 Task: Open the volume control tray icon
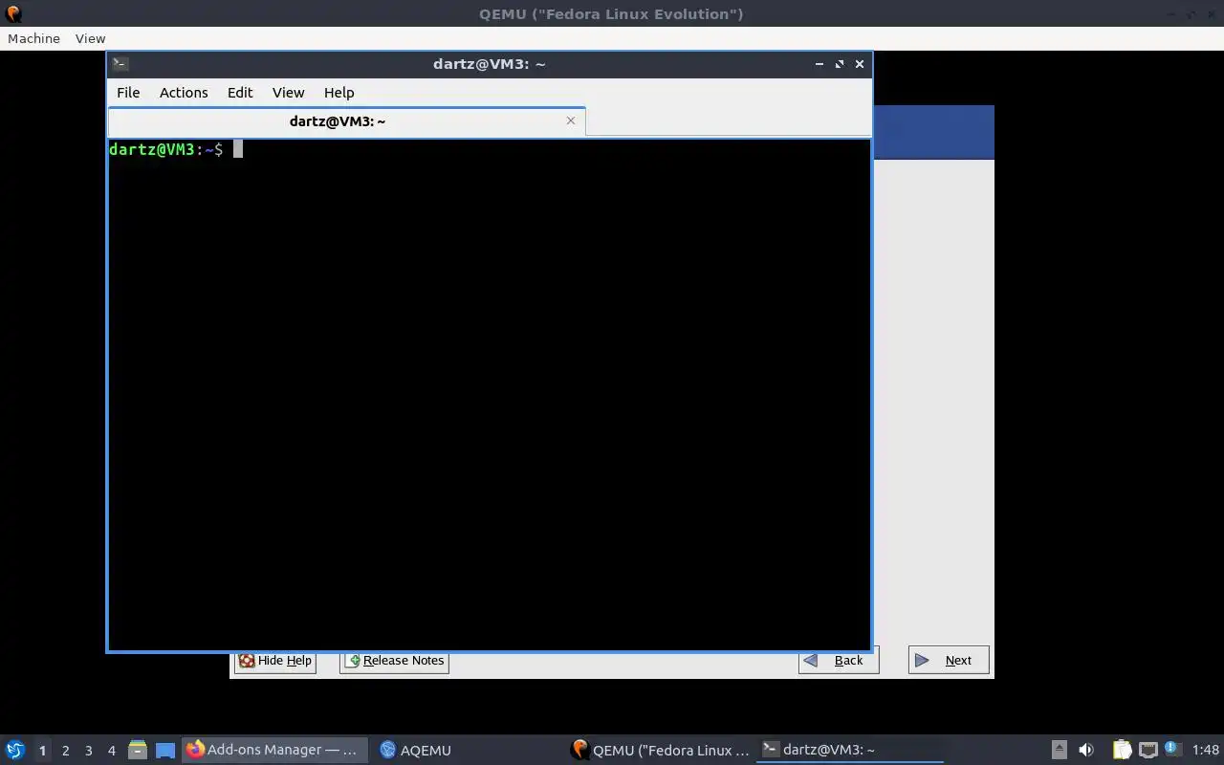coord(1086,750)
